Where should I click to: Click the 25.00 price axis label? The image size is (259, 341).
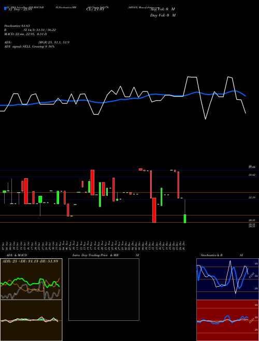pyautogui.click(x=252, y=167)
